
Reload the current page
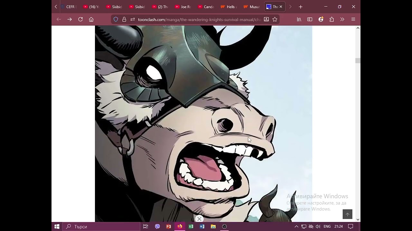[x=80, y=20]
